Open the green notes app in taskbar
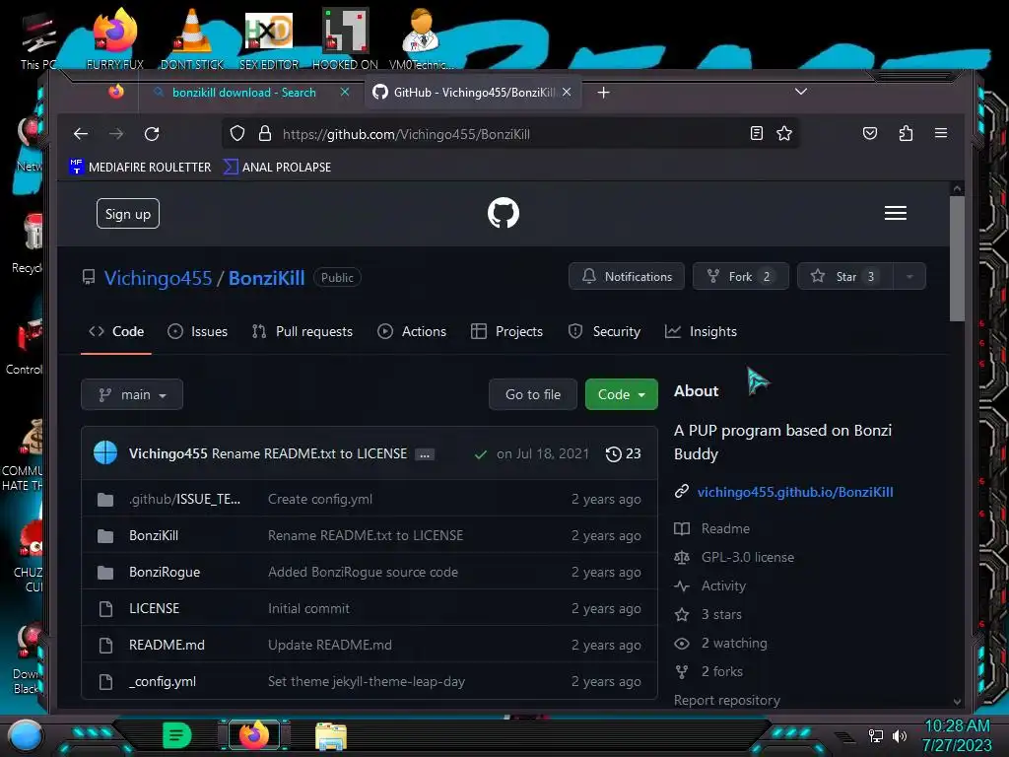Screen dimensions: 1009x757 tap(177, 735)
